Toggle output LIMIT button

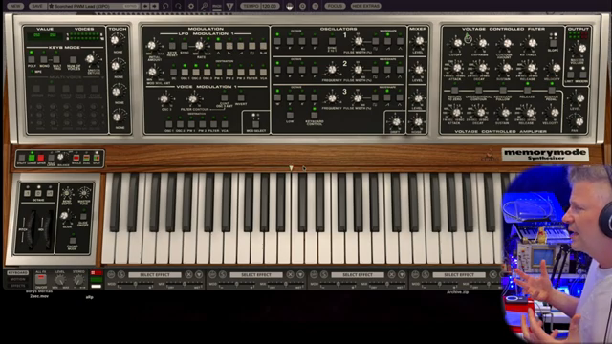(571, 75)
